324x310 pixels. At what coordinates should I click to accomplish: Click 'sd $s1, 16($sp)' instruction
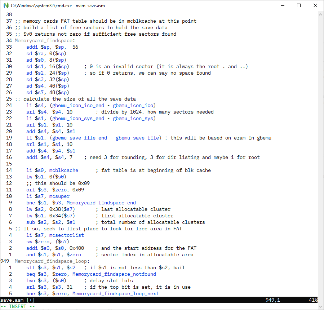[x=48, y=67]
